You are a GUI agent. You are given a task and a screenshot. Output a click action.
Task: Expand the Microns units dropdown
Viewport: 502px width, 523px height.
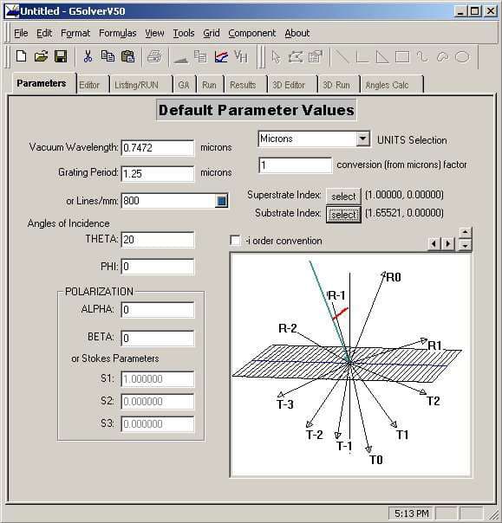tap(362, 139)
